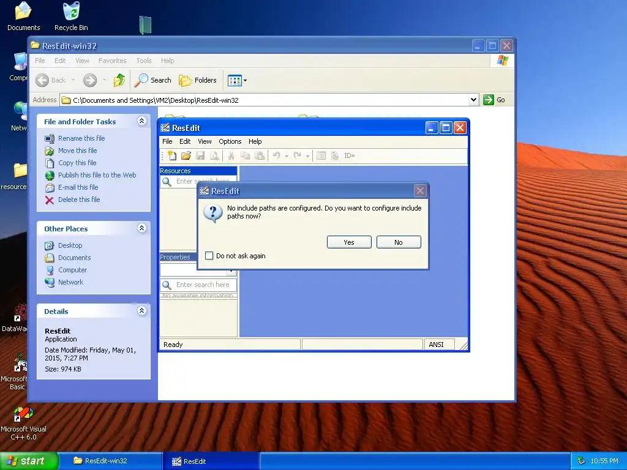
Task: Click the Copy icon in ResEdit toolbar
Action: [245, 155]
